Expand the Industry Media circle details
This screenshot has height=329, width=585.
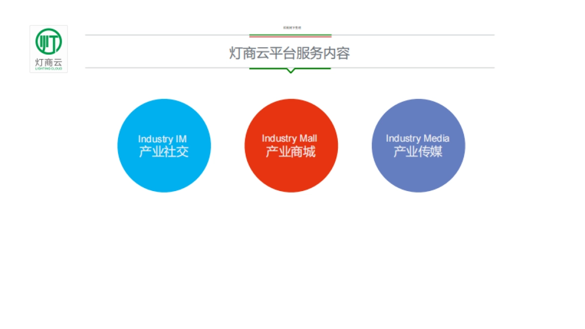[x=418, y=145]
